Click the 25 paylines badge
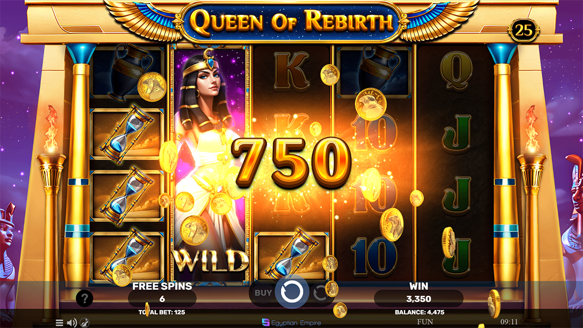The width and height of the screenshot is (583, 328). [523, 31]
